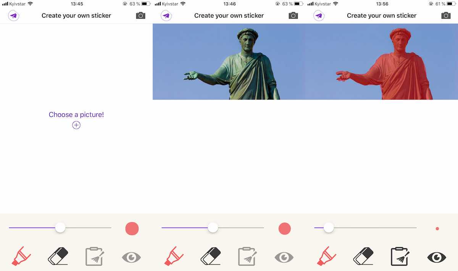Click brush size slider knob in third screen
This screenshot has height=271, width=458.
[x=329, y=228]
